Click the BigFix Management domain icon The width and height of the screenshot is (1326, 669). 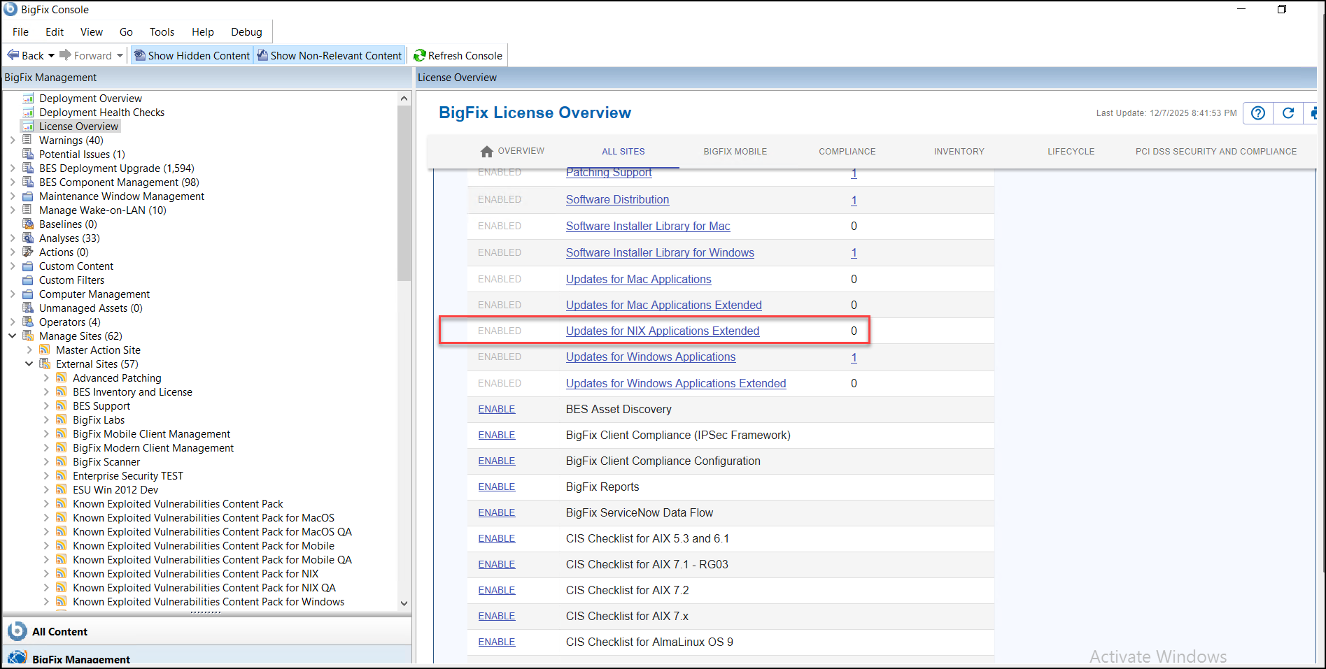[x=17, y=659]
